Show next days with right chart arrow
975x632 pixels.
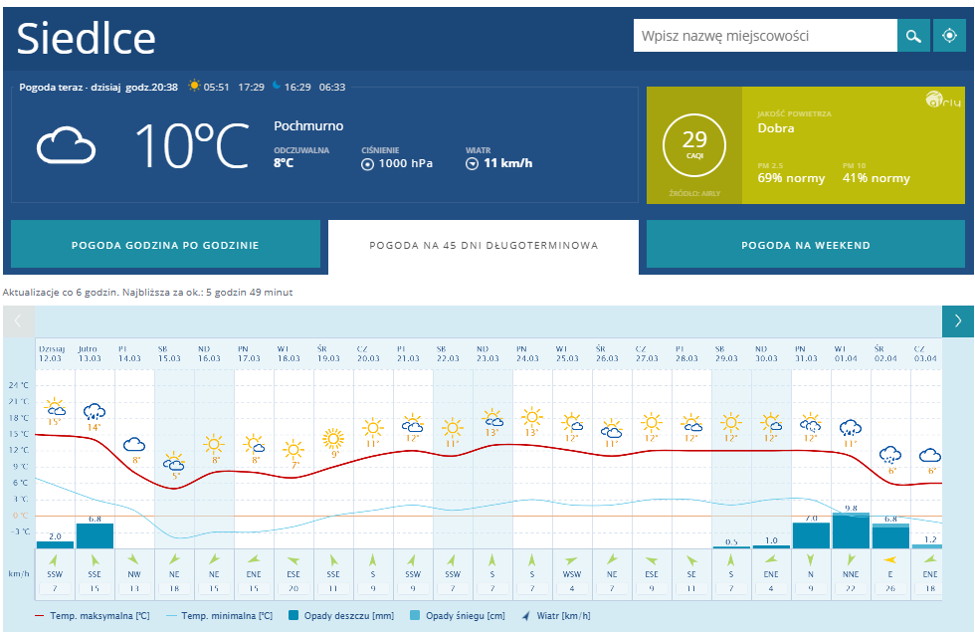click(957, 320)
